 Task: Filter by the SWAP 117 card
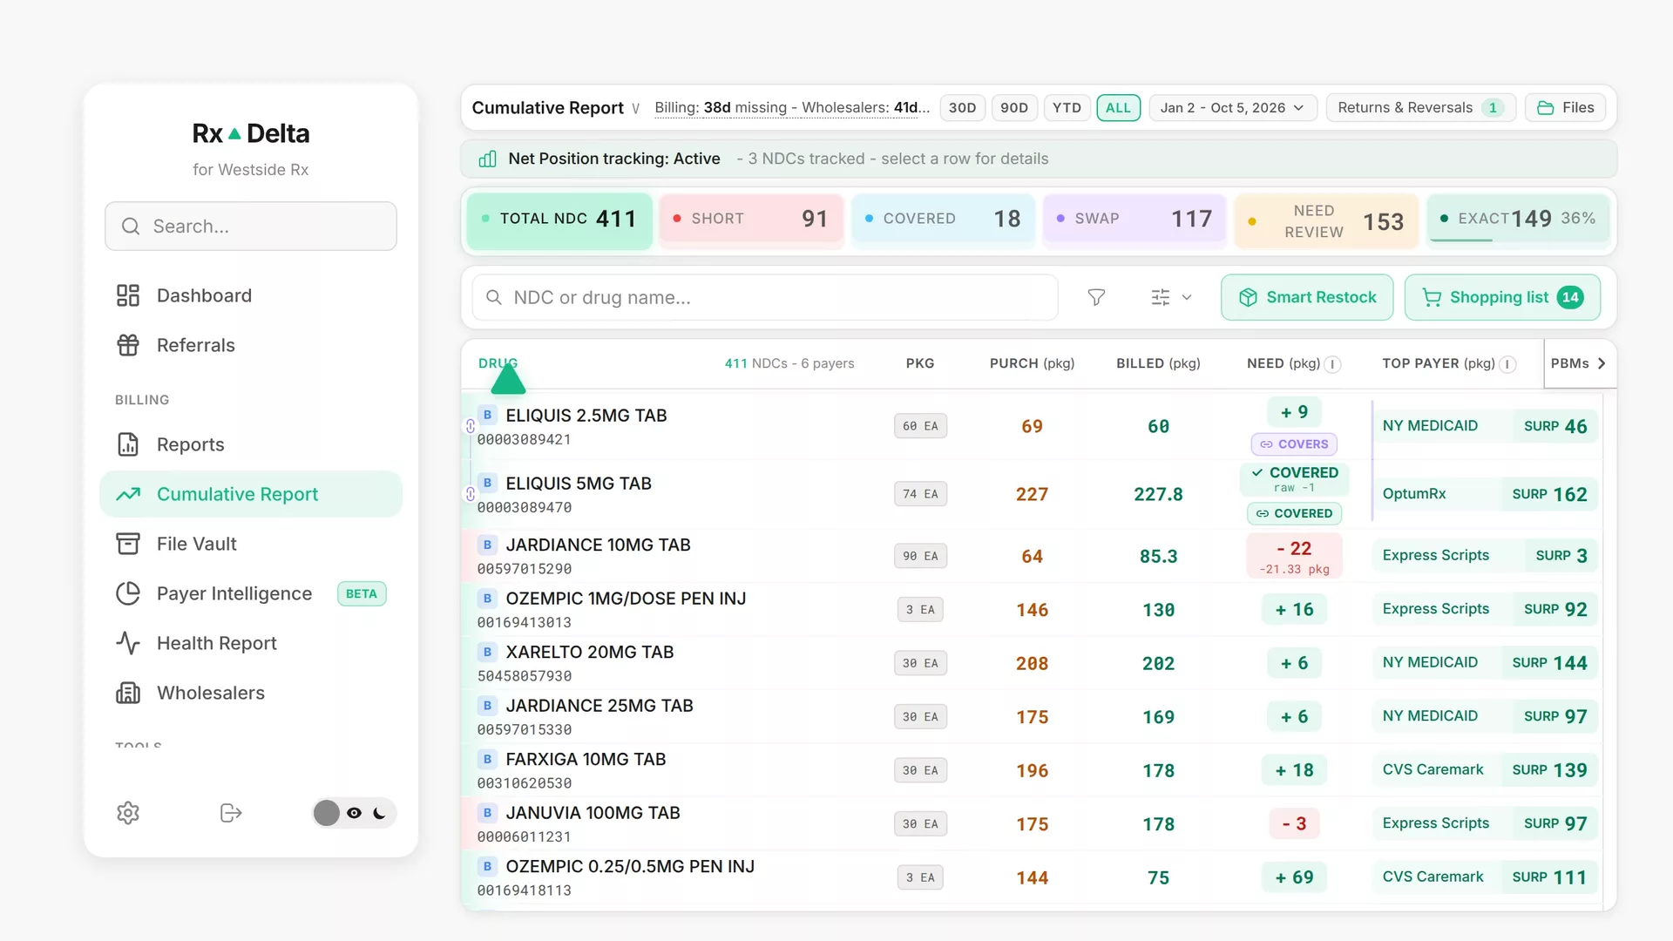click(x=1135, y=219)
